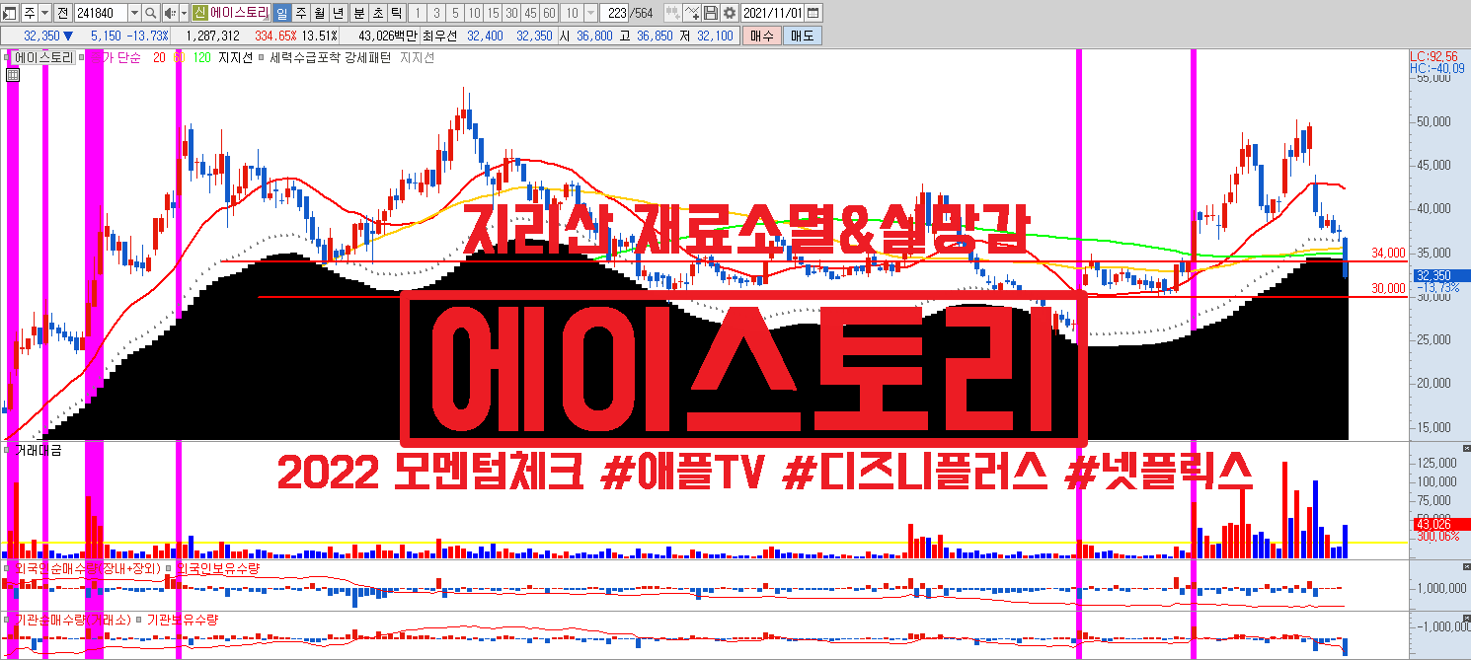
Task: Click the open price 36,800
Action: point(593,36)
